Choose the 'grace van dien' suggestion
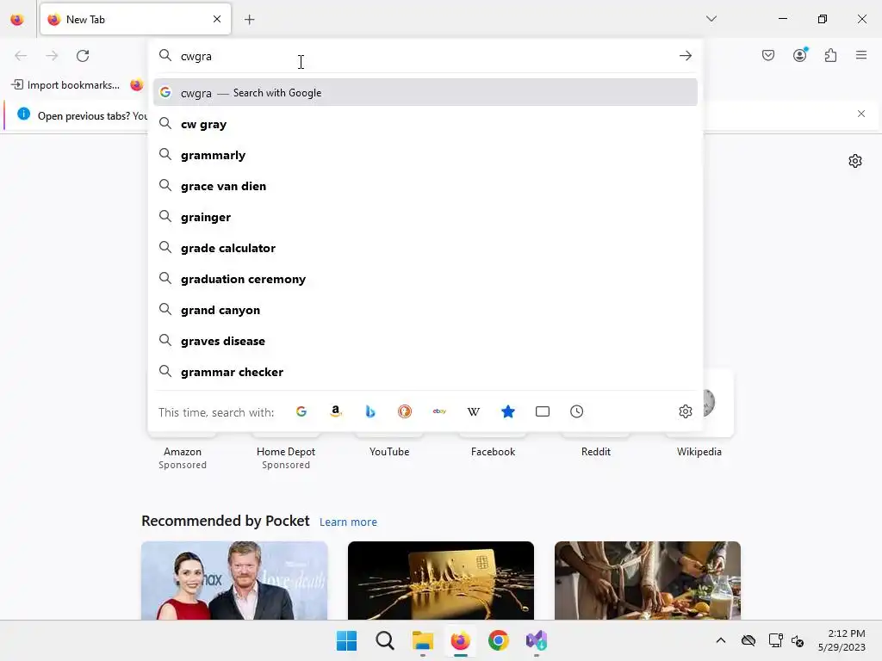882x661 pixels. tap(425, 186)
